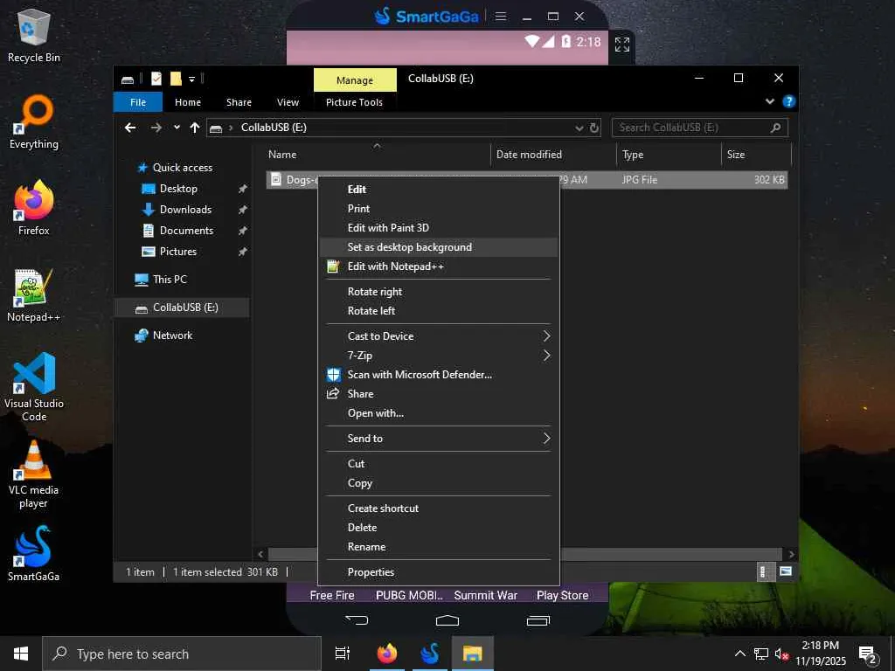Open the Share ribbon tab
The image size is (895, 671).
[239, 102]
